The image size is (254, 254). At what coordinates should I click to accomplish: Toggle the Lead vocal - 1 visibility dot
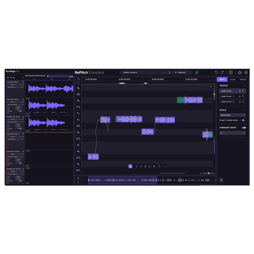(x=240, y=96)
